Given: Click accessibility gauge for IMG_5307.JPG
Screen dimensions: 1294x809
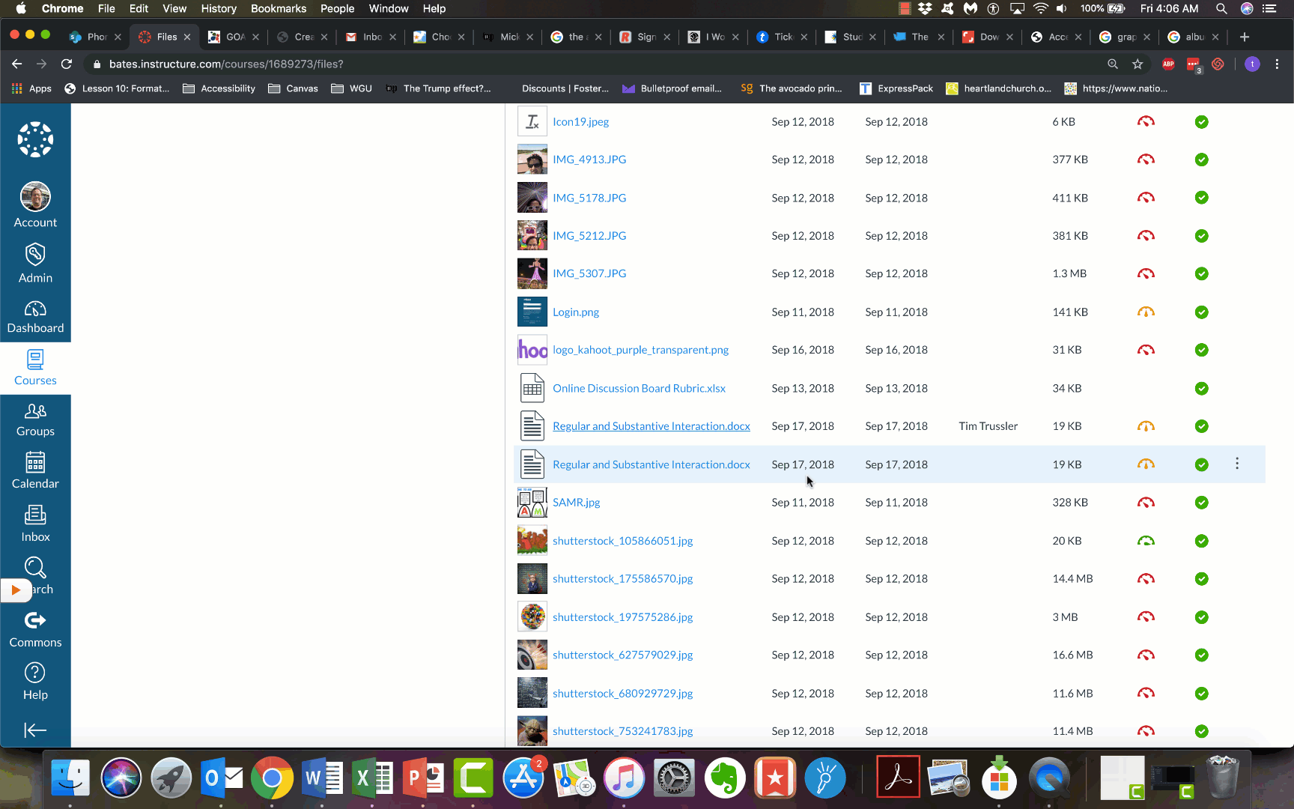Looking at the screenshot, I should (1146, 273).
